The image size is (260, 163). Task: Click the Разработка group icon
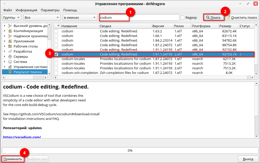point(10,52)
